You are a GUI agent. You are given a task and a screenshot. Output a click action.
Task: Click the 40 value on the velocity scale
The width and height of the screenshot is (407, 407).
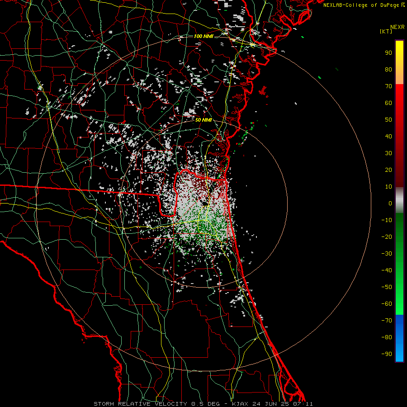(388, 137)
